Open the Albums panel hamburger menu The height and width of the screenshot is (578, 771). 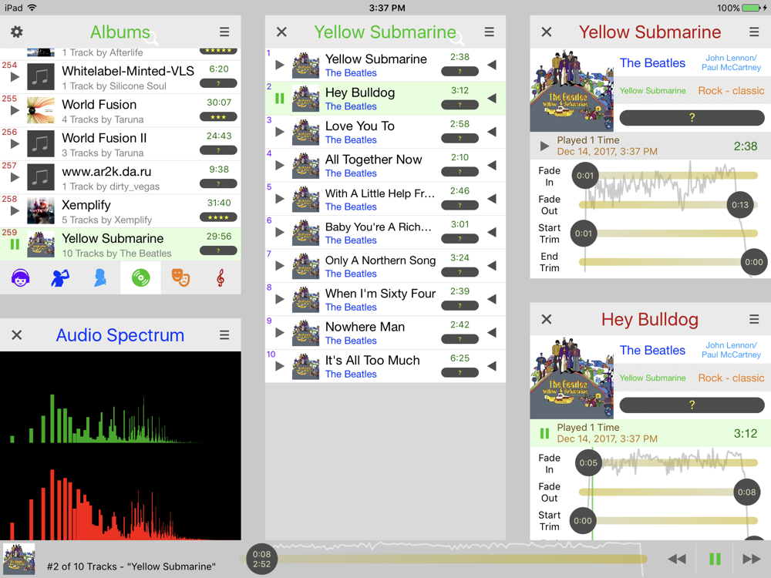(x=224, y=32)
